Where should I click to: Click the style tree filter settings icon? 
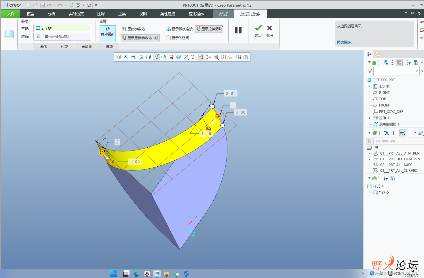click(x=386, y=178)
